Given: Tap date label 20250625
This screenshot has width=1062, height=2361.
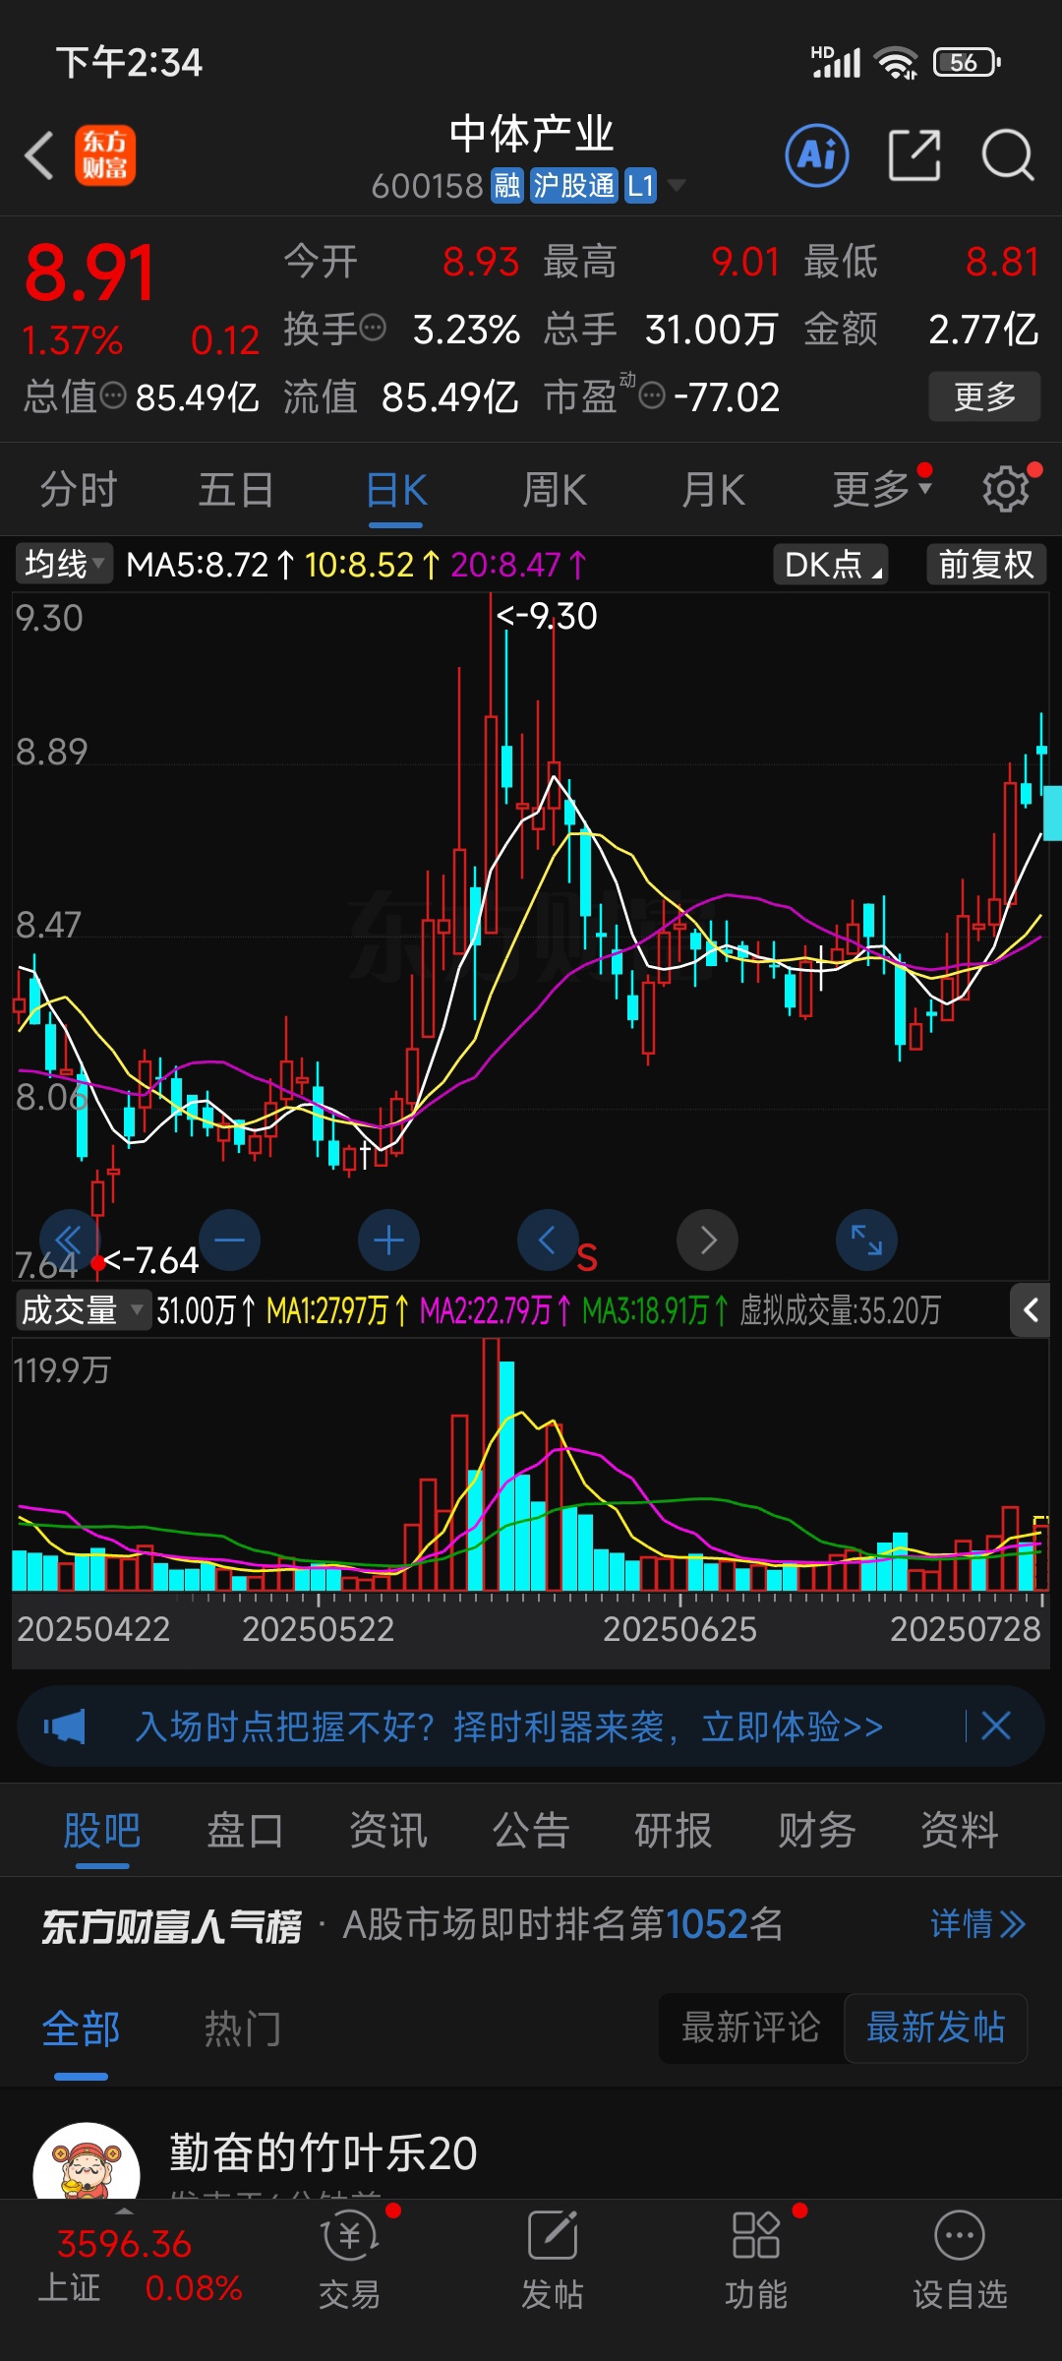Looking at the screenshot, I should (679, 1629).
